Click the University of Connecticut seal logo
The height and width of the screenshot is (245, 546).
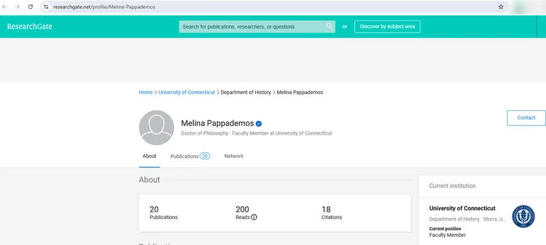point(523,216)
